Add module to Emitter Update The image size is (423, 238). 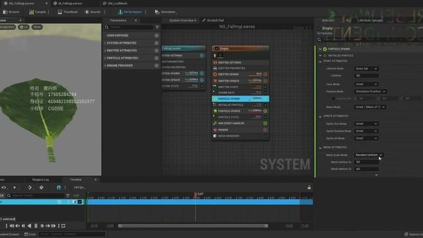[266, 81]
